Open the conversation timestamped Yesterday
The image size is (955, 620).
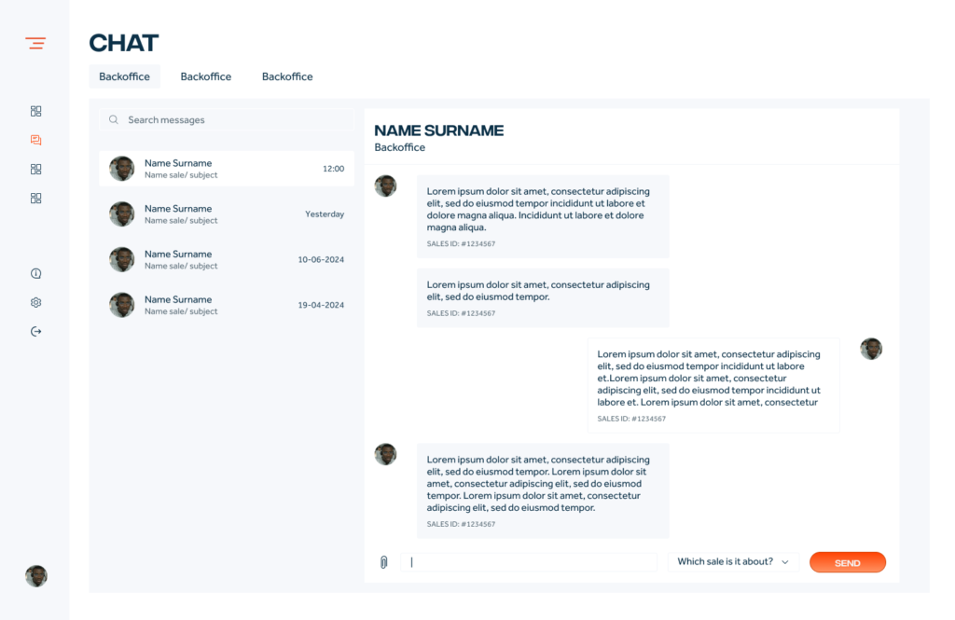[226, 214]
